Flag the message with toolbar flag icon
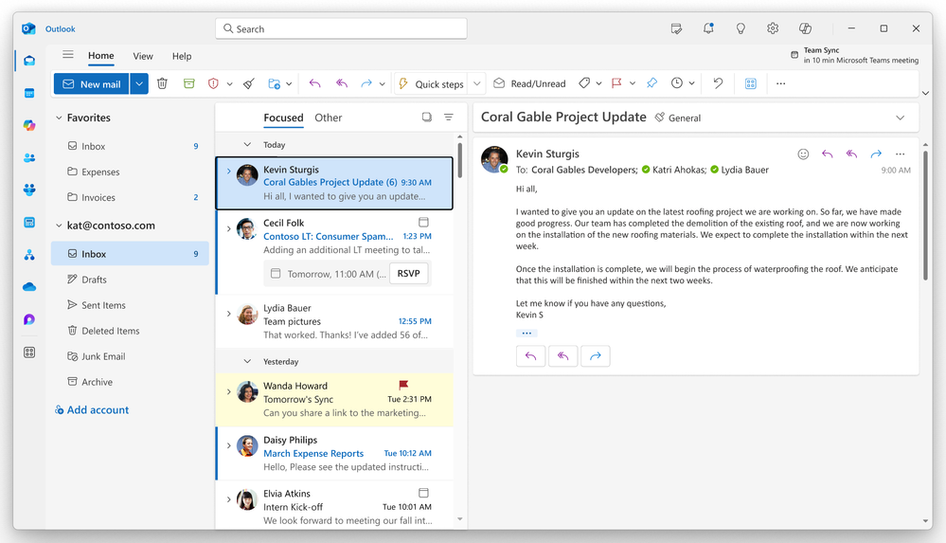The image size is (946, 543). tap(616, 83)
